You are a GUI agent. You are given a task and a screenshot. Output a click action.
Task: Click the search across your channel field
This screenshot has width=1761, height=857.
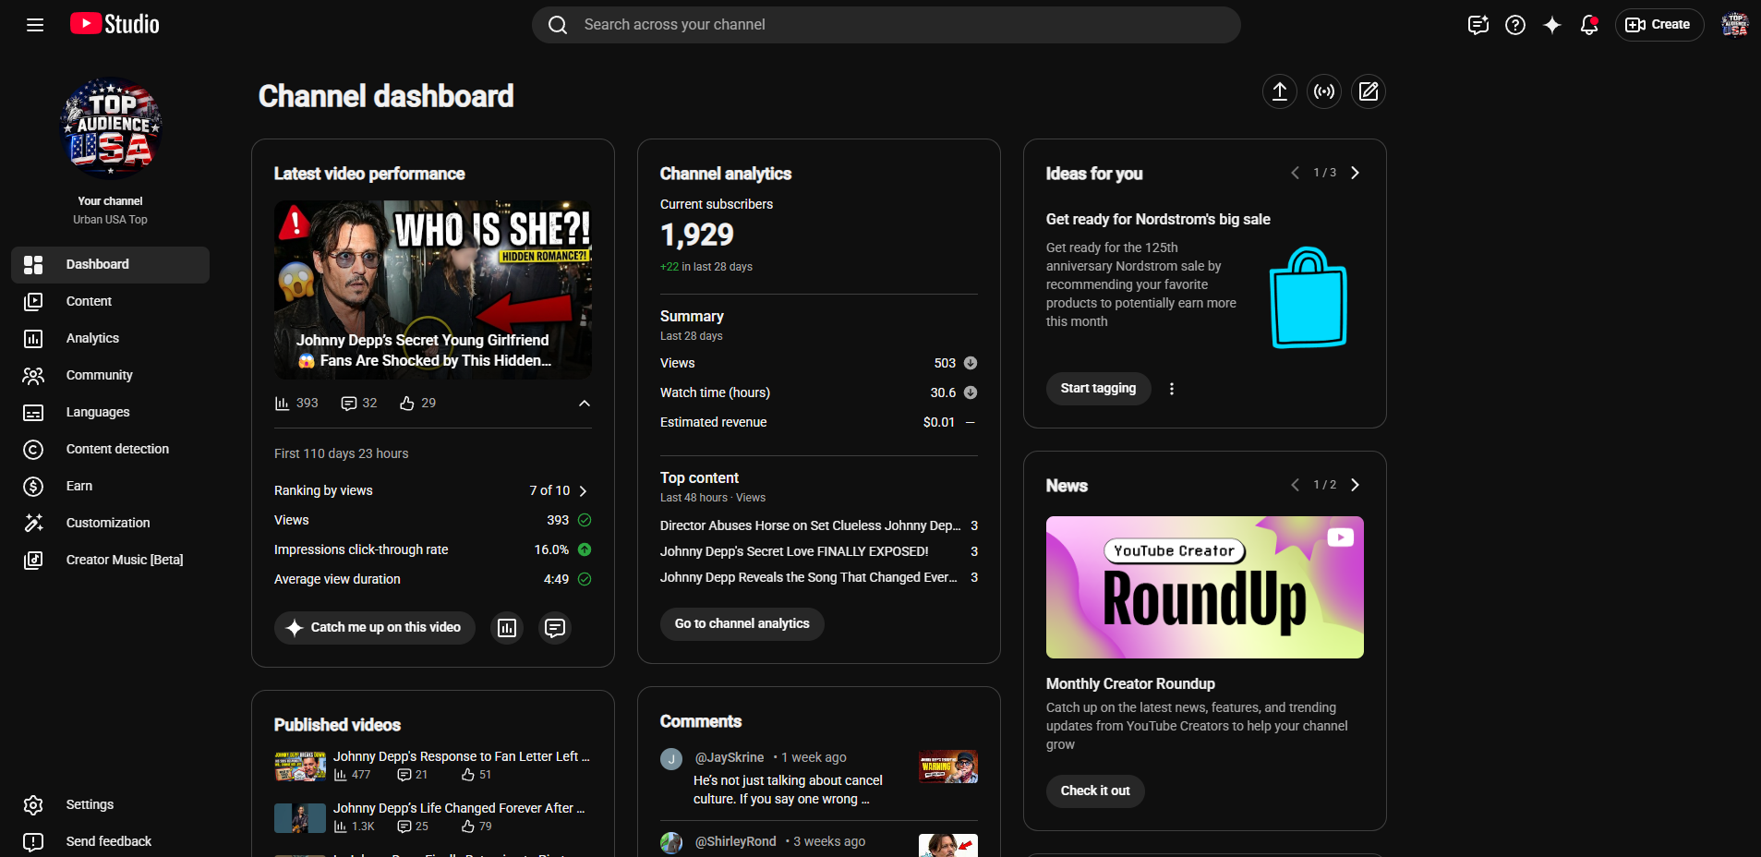(887, 25)
